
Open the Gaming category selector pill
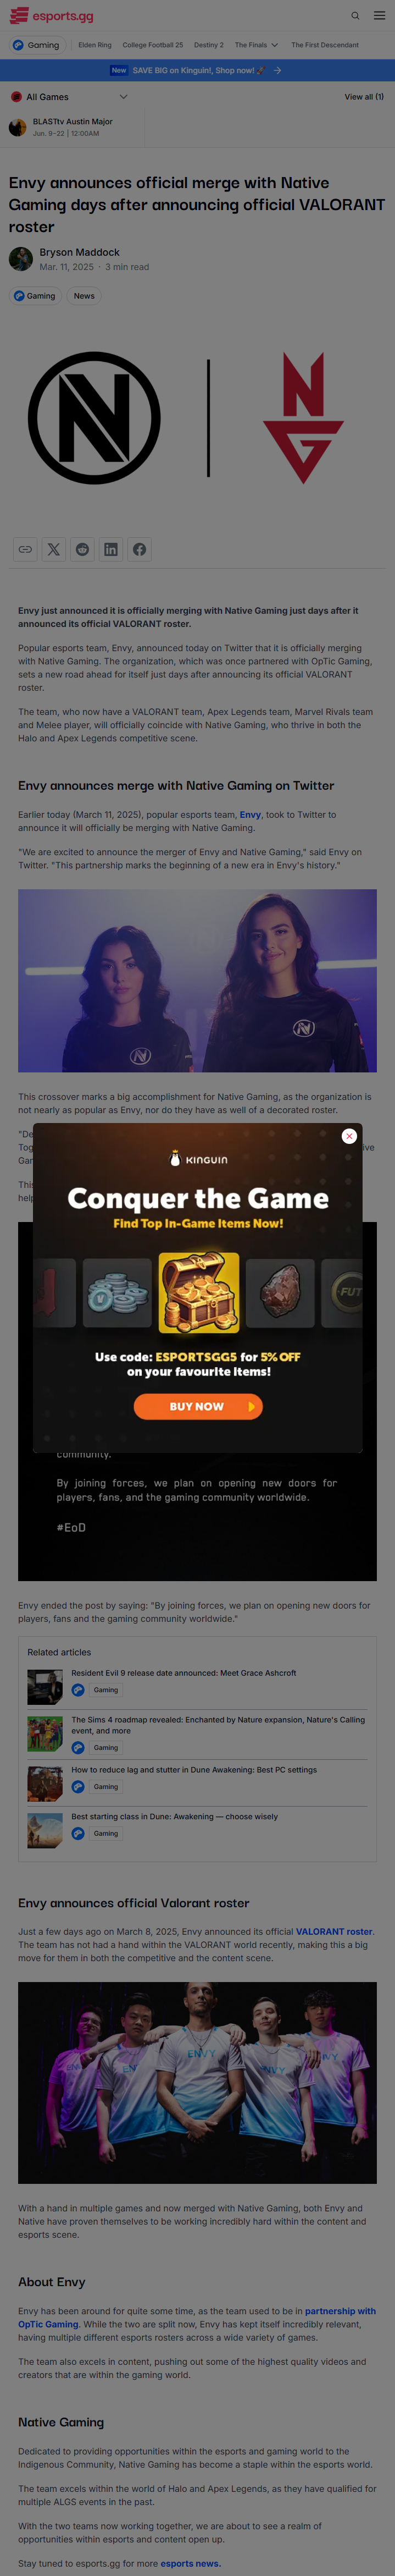click(38, 45)
